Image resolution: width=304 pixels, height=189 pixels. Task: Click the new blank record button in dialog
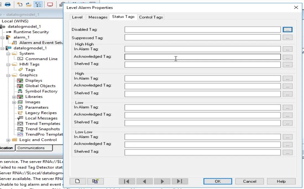click(78, 181)
